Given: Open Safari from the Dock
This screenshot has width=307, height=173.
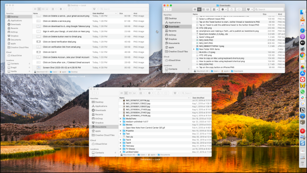Looking at the screenshot, I should click(302, 31).
